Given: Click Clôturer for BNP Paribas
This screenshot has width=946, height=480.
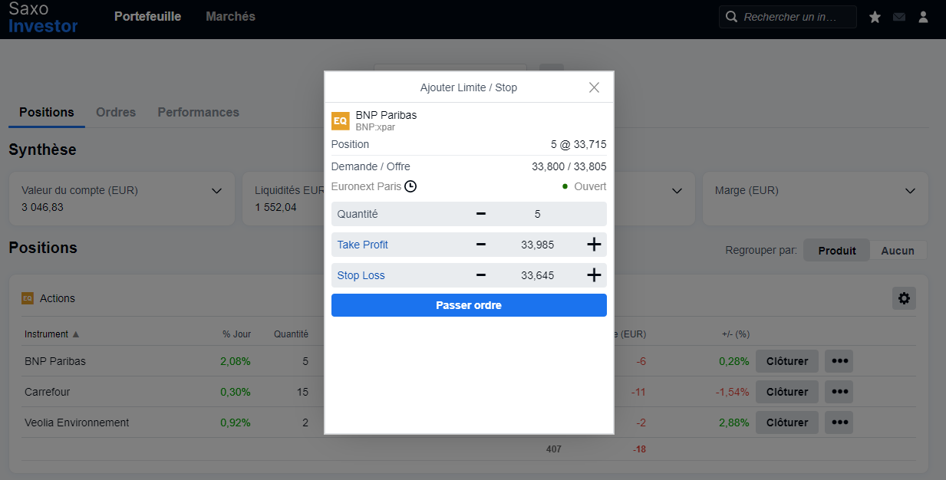Looking at the screenshot, I should point(787,361).
